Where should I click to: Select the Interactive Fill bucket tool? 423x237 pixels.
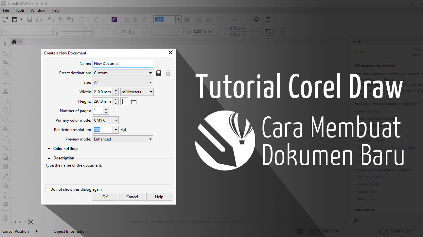(5, 186)
